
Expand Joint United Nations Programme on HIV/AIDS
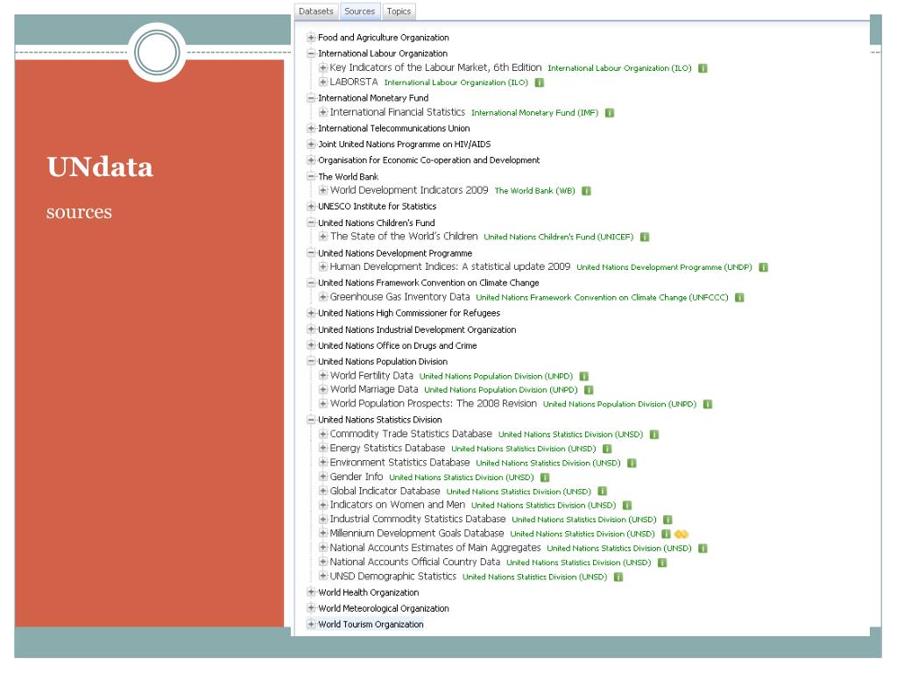311,145
